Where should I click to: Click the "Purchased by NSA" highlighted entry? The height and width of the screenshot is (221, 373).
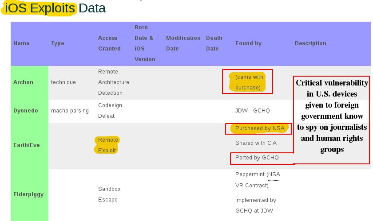[259, 129]
